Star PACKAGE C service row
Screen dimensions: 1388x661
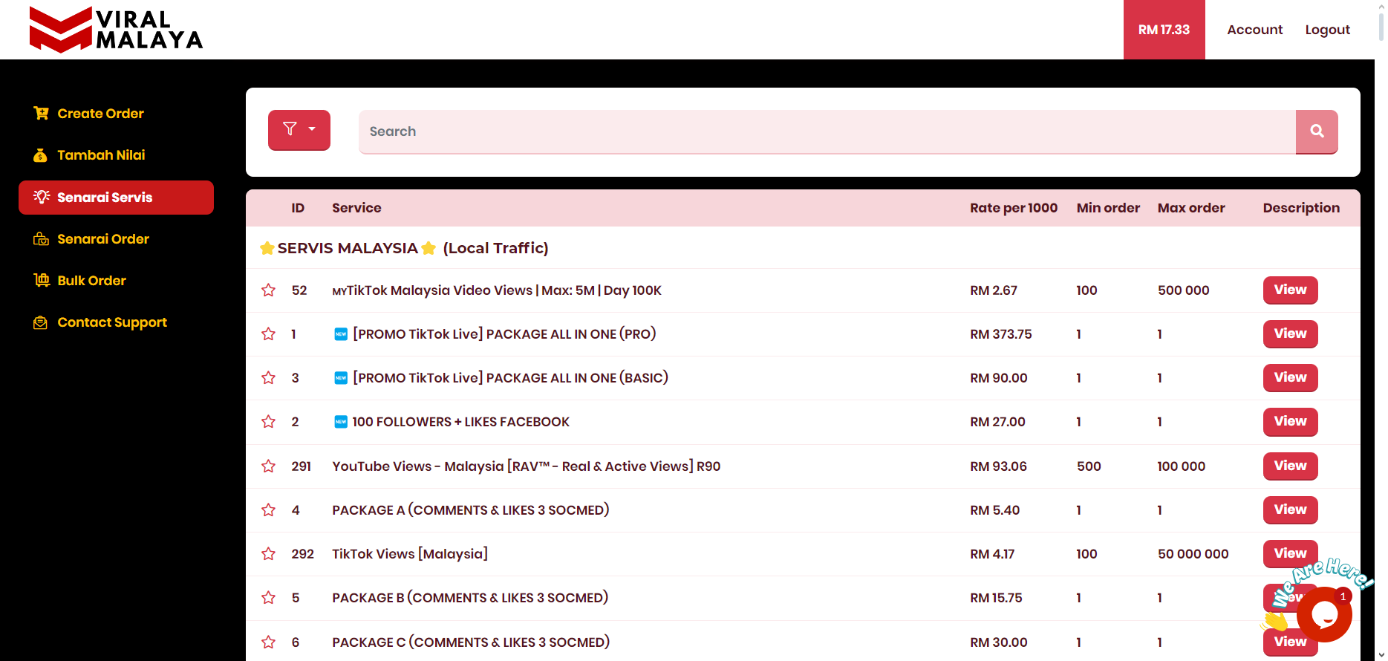click(269, 642)
